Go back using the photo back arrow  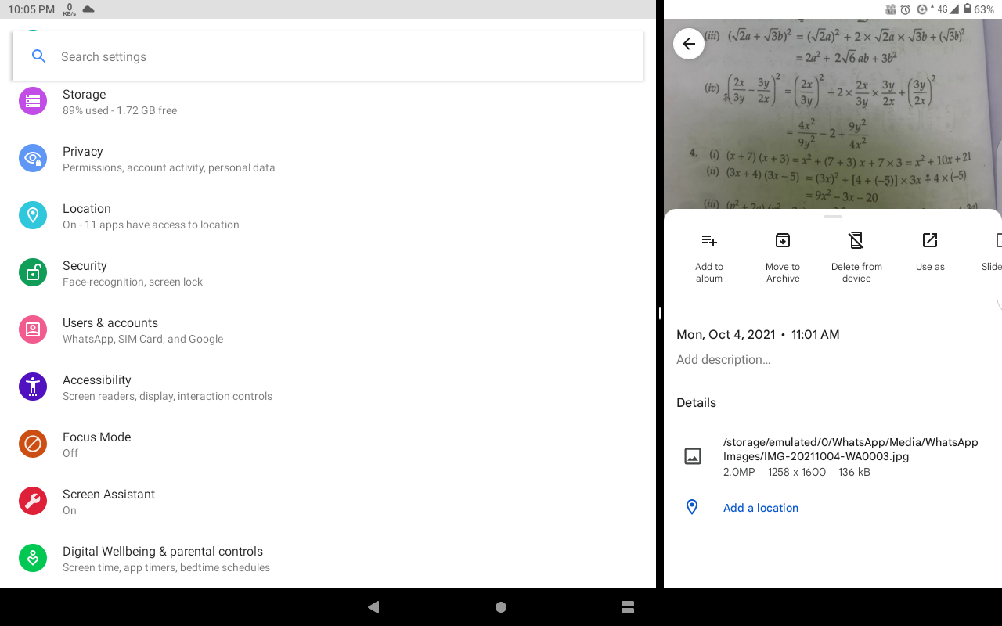[689, 44]
